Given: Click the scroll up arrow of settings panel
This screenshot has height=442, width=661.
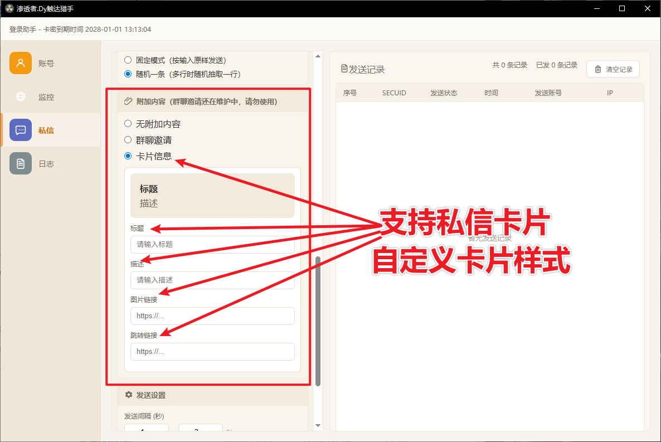Looking at the screenshot, I should (318, 56).
